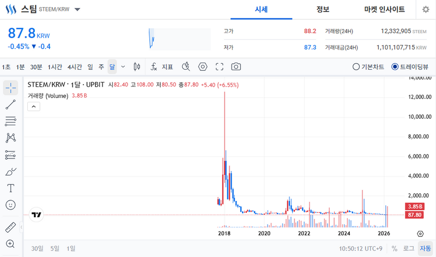The height and width of the screenshot is (257, 436).
Task: Open the time interval dropdown chevron
Action: click(x=123, y=66)
